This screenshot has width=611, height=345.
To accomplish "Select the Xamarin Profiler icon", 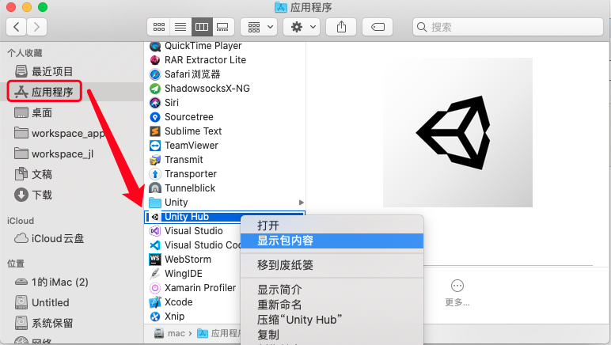I will 155,288.
